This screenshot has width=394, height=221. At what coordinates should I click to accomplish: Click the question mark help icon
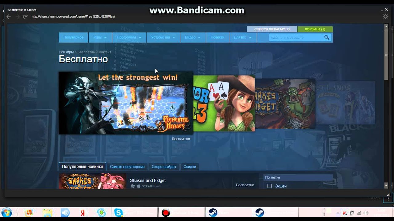[388, 199]
